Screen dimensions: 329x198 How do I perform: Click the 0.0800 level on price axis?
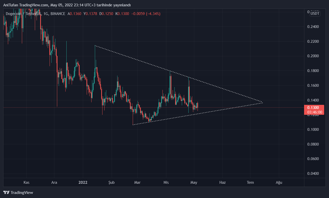(x=313, y=144)
